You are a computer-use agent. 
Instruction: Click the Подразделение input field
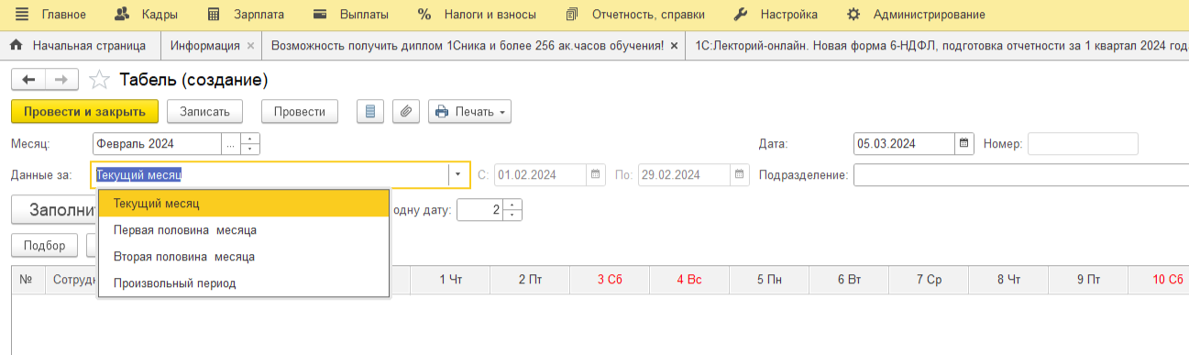[1021, 174]
